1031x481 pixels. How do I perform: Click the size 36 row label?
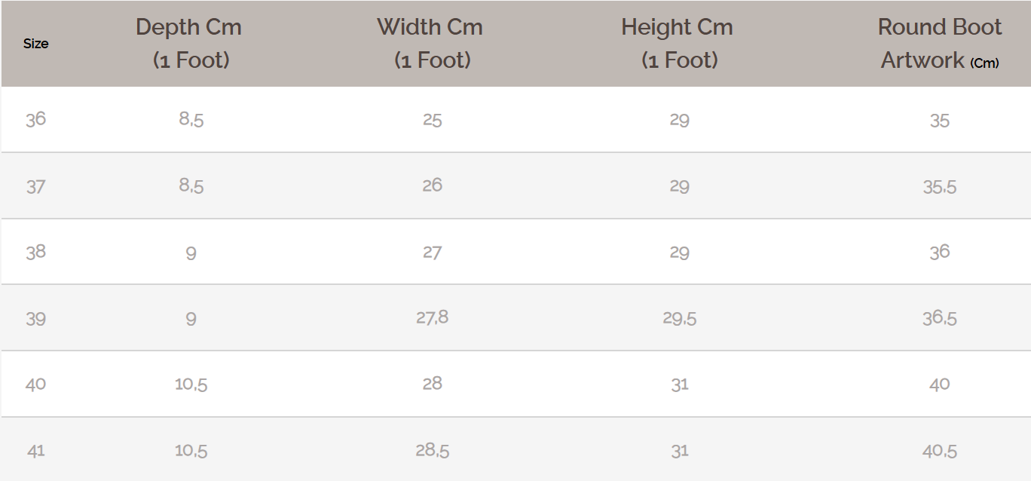(35, 119)
